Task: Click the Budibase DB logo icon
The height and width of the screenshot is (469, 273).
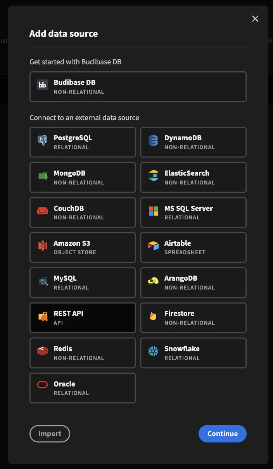Action: click(x=42, y=85)
